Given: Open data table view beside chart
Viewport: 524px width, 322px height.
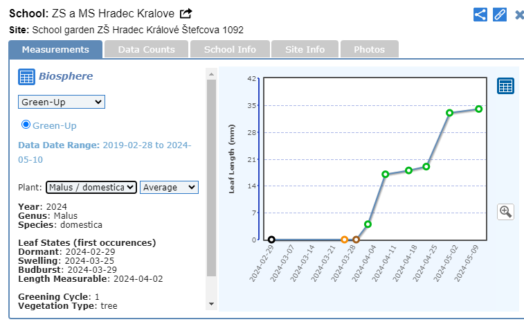Looking at the screenshot, I should tap(505, 86).
